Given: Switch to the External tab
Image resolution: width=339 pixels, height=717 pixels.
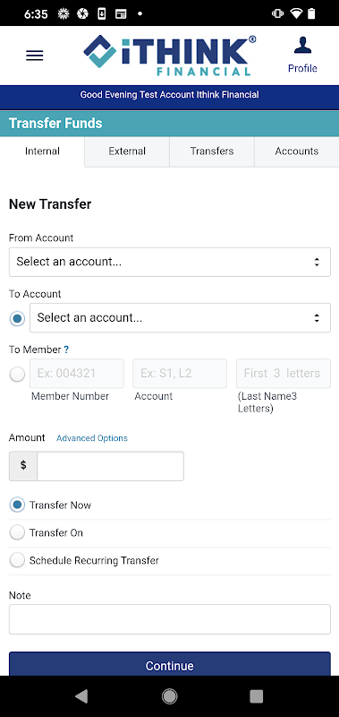Looking at the screenshot, I should [127, 151].
